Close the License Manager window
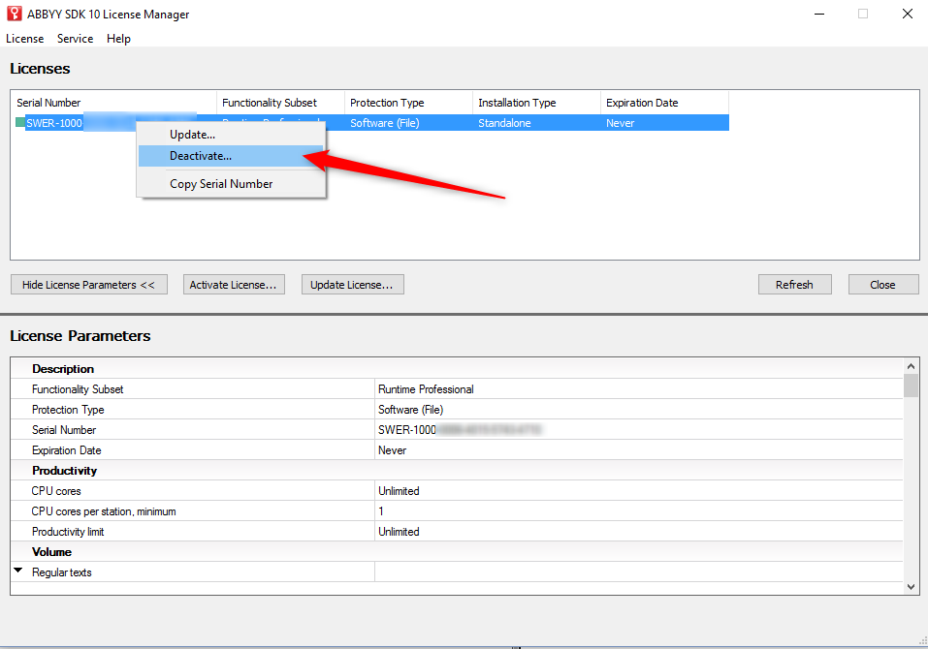Image resolution: width=928 pixels, height=649 pixels. coord(908,14)
